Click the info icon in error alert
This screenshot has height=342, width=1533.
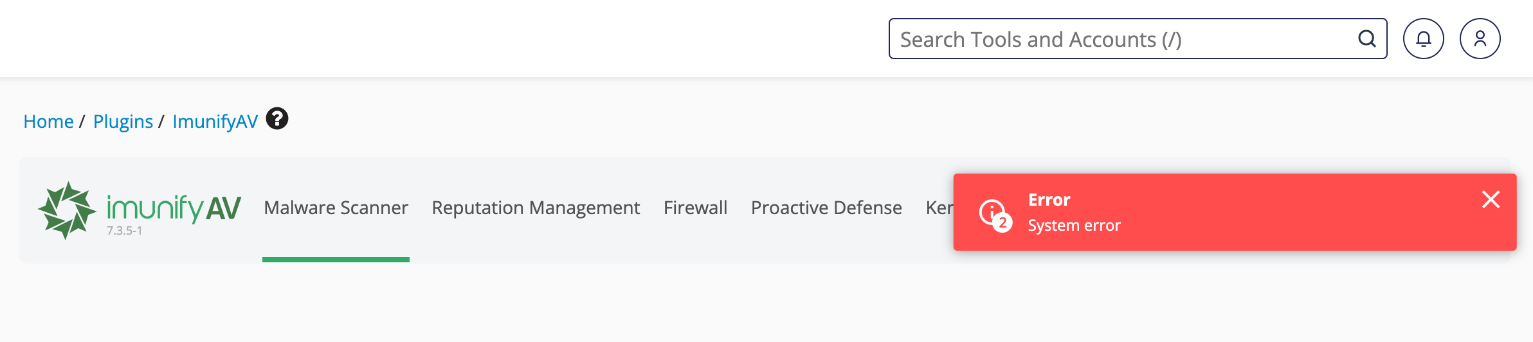(x=991, y=210)
